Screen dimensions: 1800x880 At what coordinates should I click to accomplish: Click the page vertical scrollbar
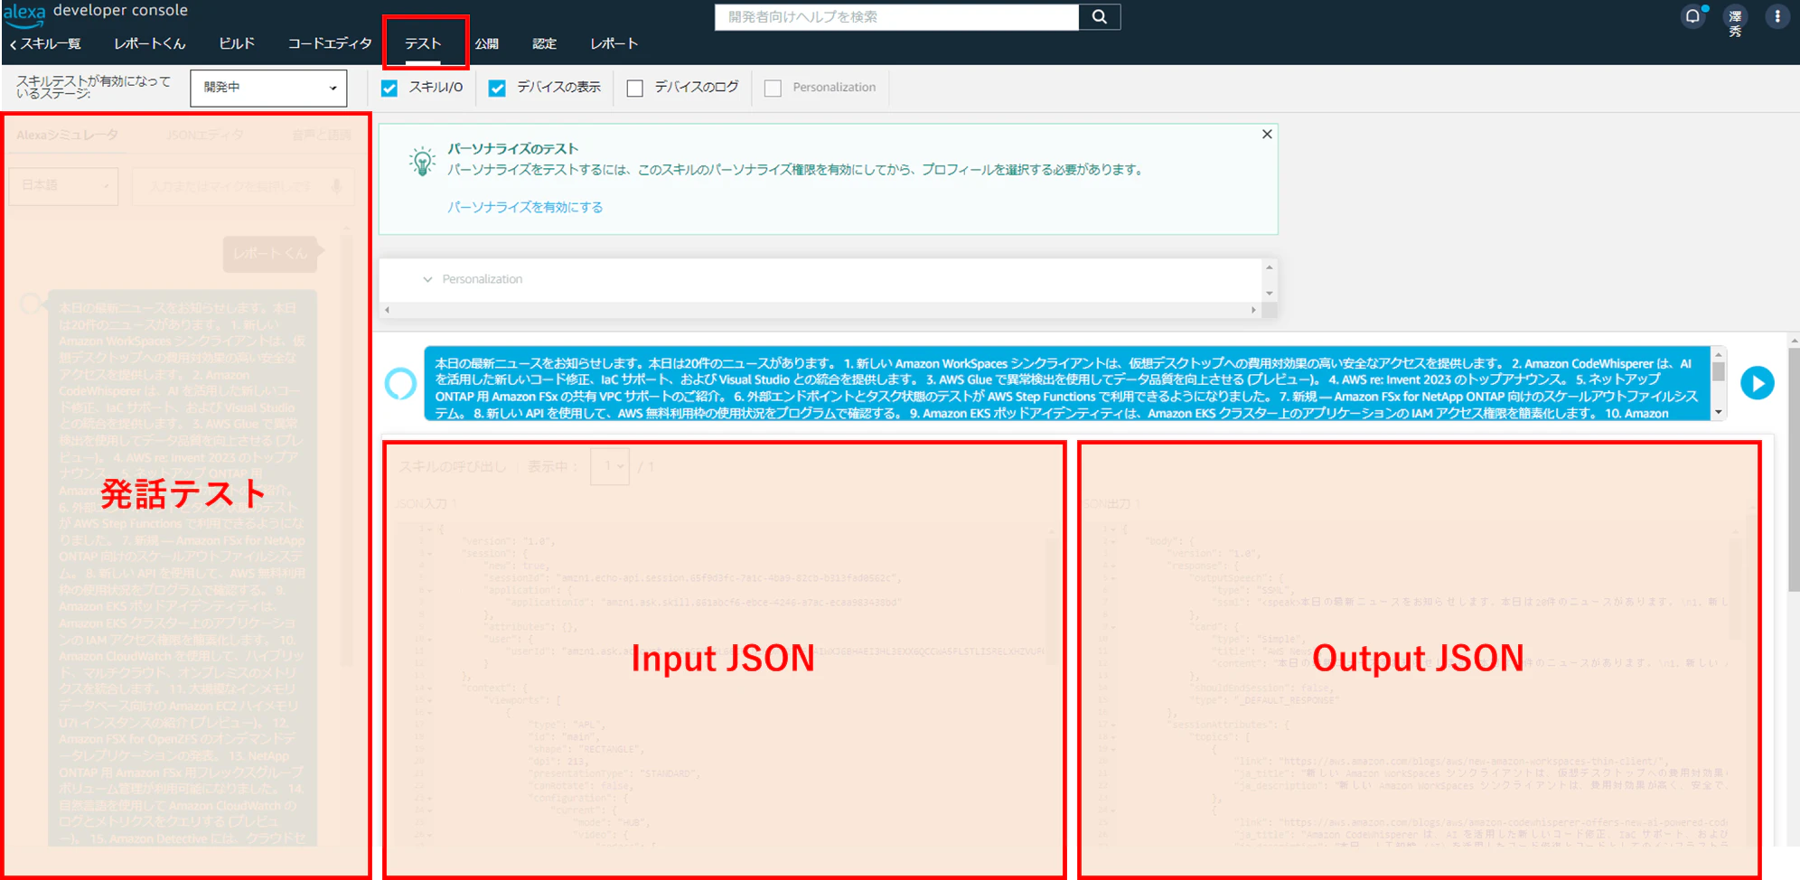(1794, 470)
